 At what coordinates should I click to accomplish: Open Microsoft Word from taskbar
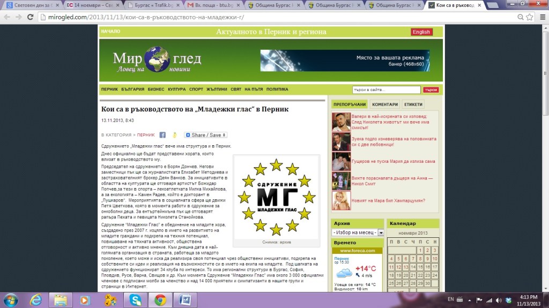pos(183,299)
